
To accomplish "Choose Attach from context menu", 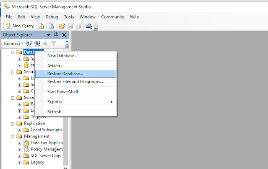I will click(x=76, y=66).
